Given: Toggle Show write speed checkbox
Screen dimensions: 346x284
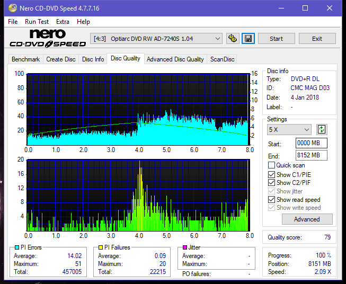Looking at the screenshot, I should [x=271, y=208].
